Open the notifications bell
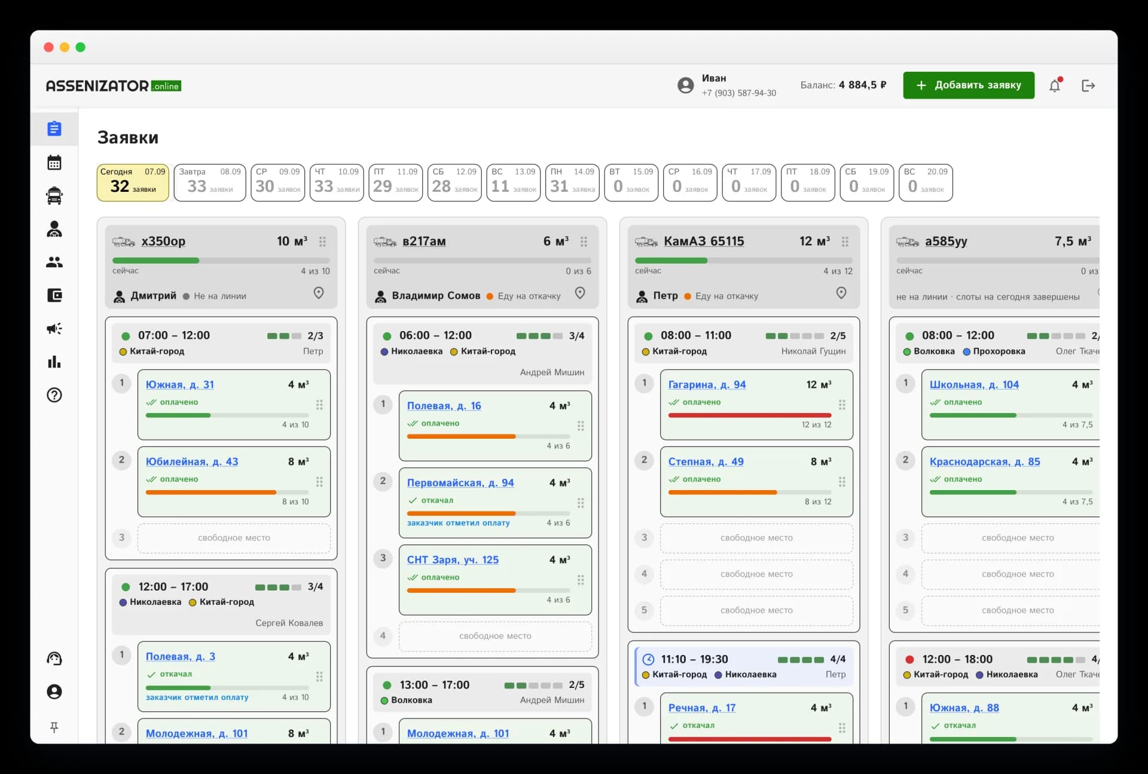 tap(1055, 85)
